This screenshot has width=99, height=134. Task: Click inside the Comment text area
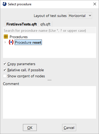coord(49,102)
